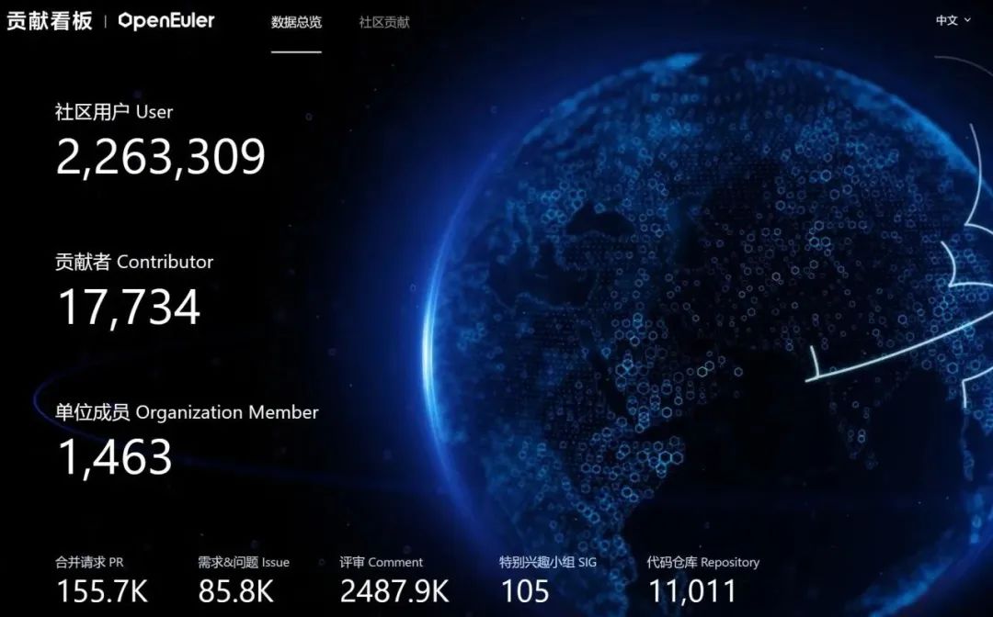The height and width of the screenshot is (617, 993).
Task: Select the 2,263,309 user count
Action: pyautogui.click(x=161, y=157)
